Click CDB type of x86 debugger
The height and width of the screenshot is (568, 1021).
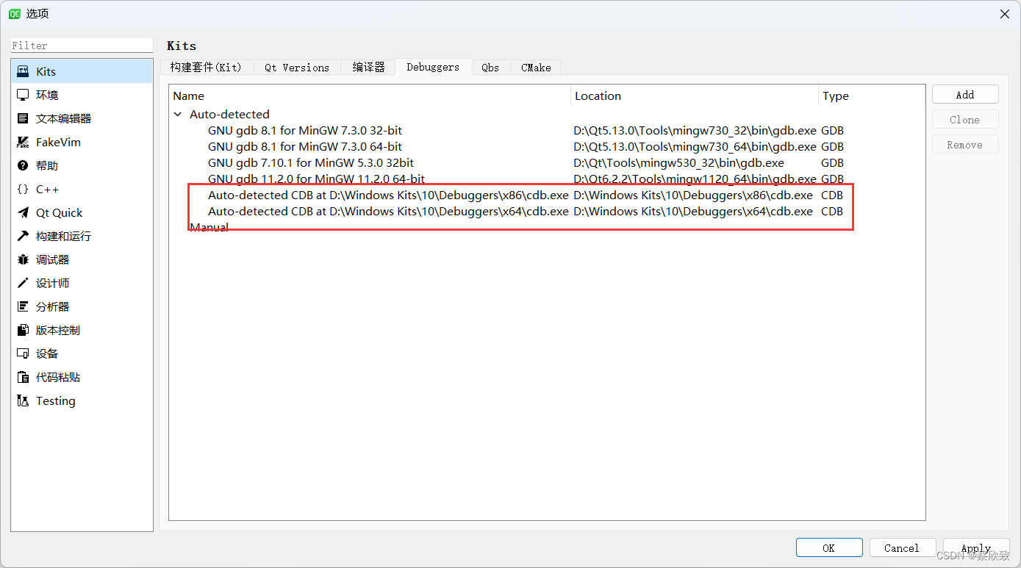[832, 195]
